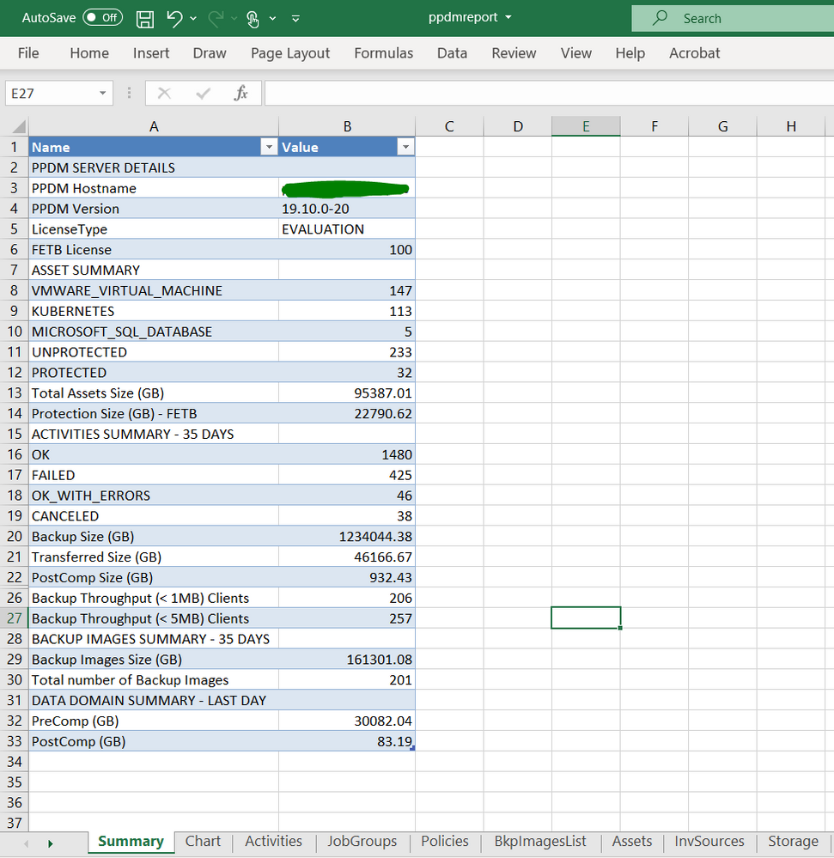Click the 'Total number of Backup Images' cell

point(154,680)
